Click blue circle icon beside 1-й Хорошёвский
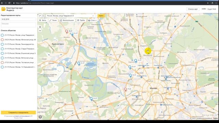219x123 pixels. click(2, 67)
